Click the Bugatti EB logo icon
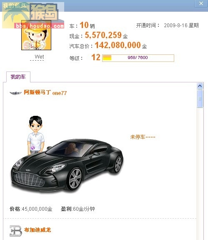This screenshot has height=240, width=208. pyautogui.click(x=16, y=231)
